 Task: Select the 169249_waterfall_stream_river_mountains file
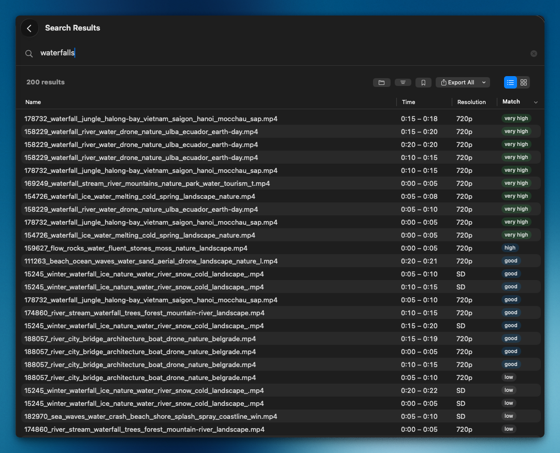point(281,183)
